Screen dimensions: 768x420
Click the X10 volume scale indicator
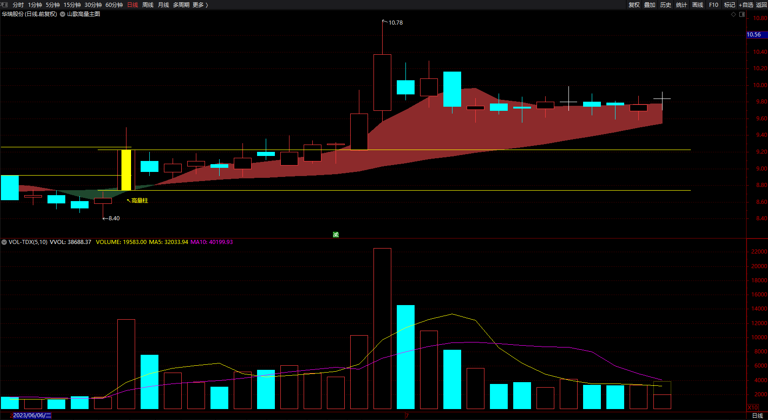(x=752, y=407)
